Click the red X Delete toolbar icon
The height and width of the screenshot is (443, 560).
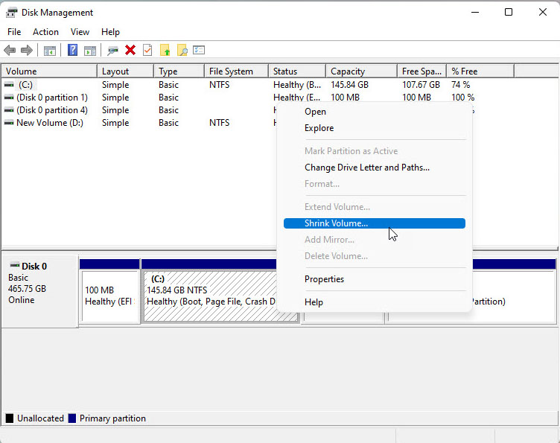130,51
